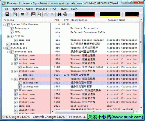Click the vertical scrollbar down arrow
145x121 pixels.
(141, 108)
